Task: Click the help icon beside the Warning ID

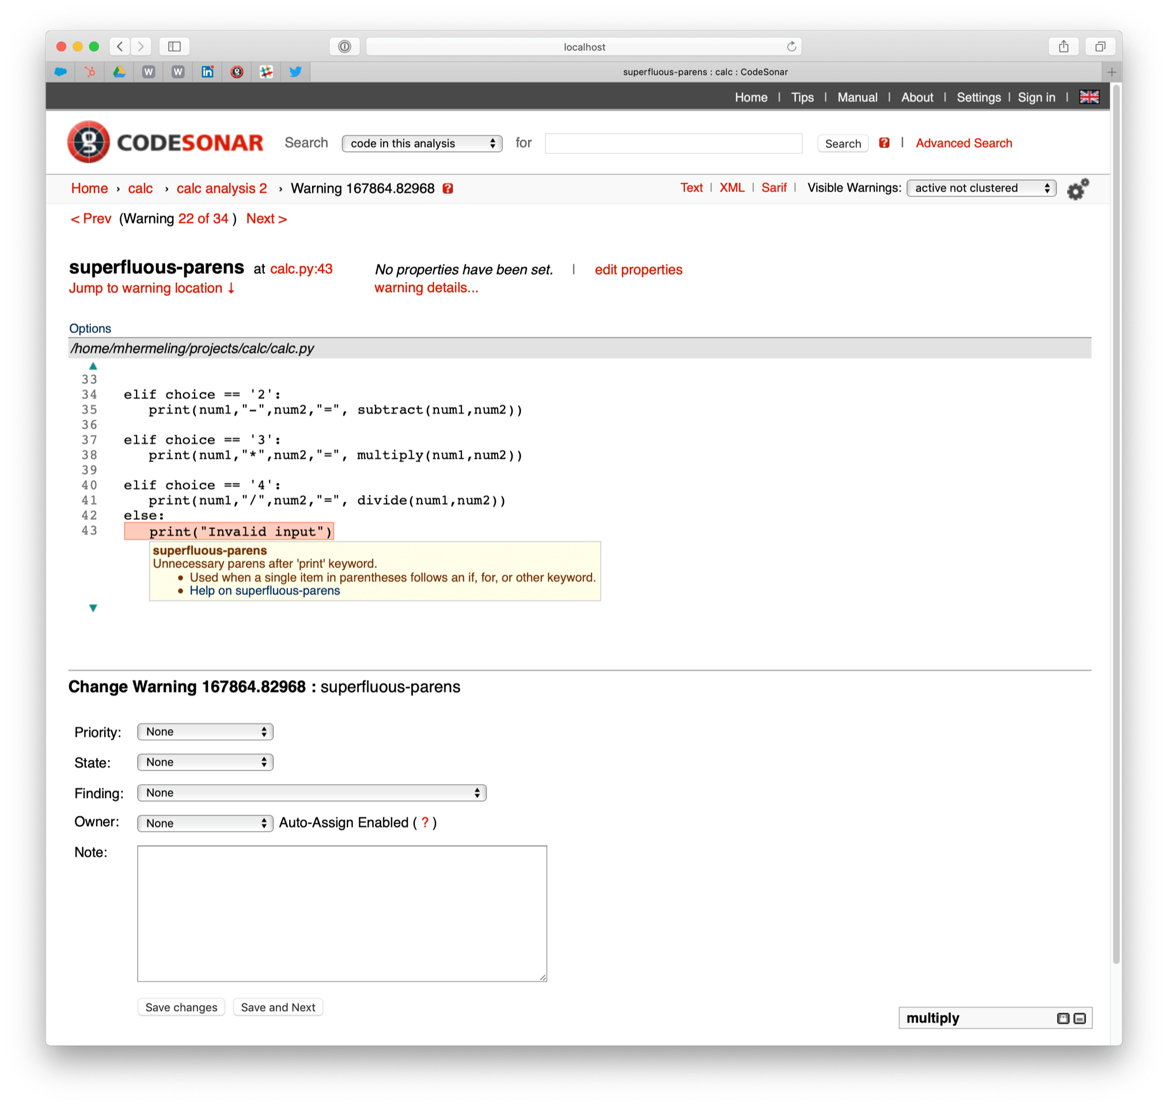Action: coord(448,189)
